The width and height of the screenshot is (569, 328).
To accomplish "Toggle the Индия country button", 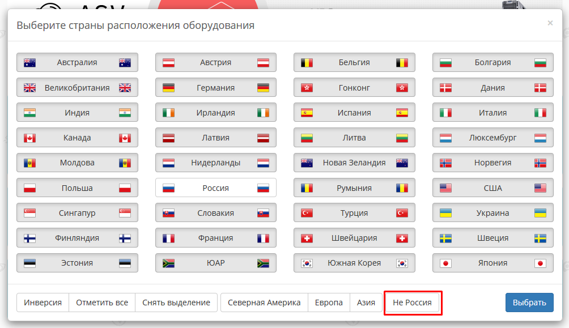I will click(x=77, y=113).
